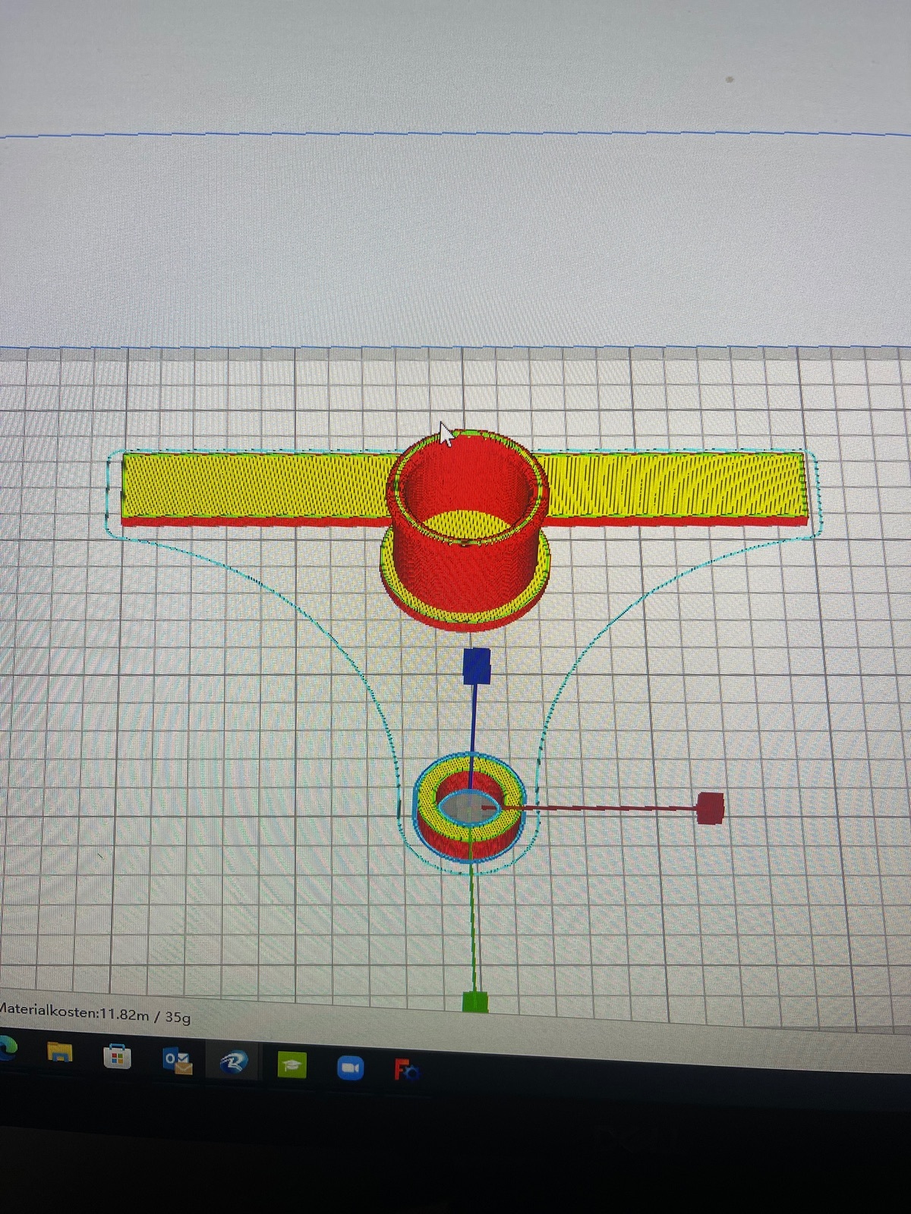Click the green Y-axis gizmo handle
The height and width of the screenshot is (1214, 911).
pyautogui.click(x=474, y=1001)
